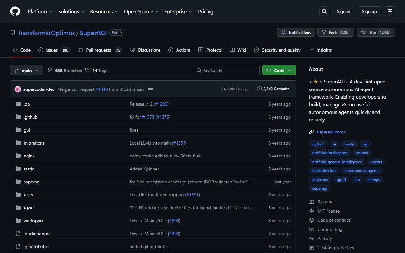Click the static folder icon
Image resolution: width=405 pixels, height=253 pixels.
coord(18,169)
